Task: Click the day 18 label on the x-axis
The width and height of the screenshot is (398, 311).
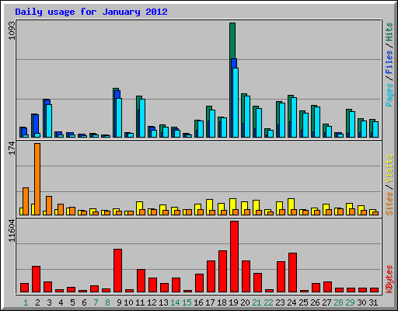Action: click(x=222, y=302)
